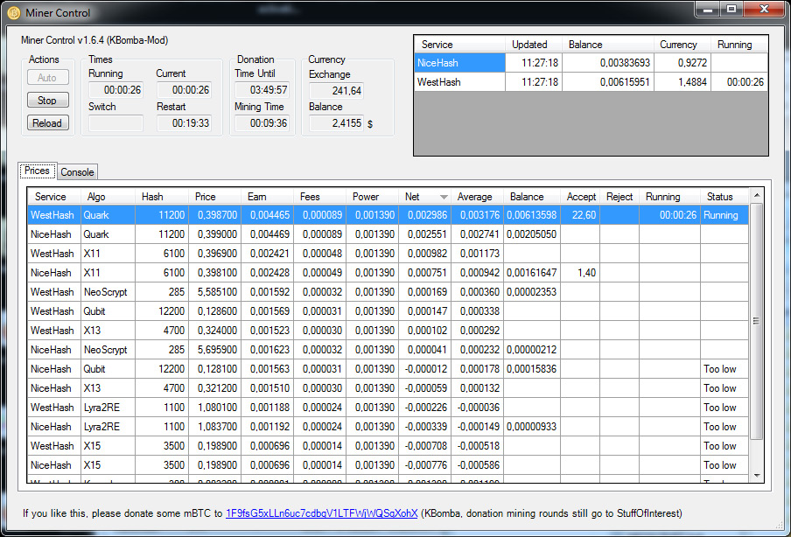
Task: Select the WestHash NeoScrypt row
Action: (388, 291)
